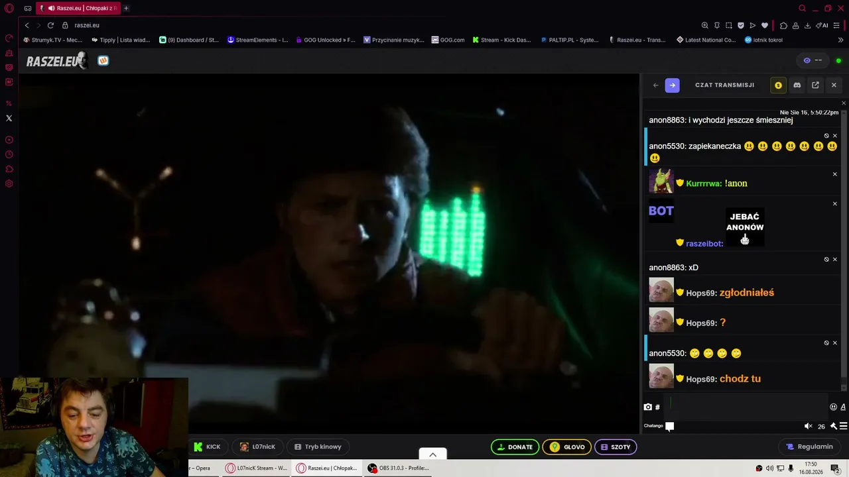Open the ad blocker shield icon
This screenshot has width=849, height=477.
741,25
